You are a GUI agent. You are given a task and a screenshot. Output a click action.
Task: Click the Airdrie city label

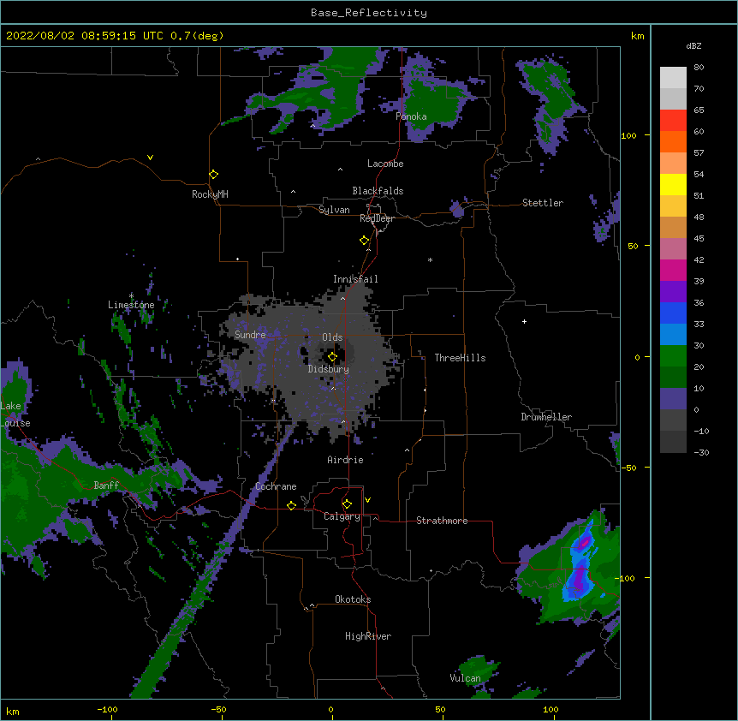345,460
